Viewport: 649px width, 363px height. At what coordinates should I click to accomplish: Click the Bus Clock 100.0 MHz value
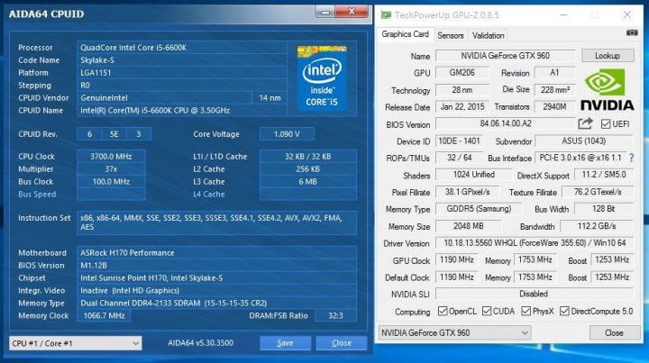tap(111, 182)
